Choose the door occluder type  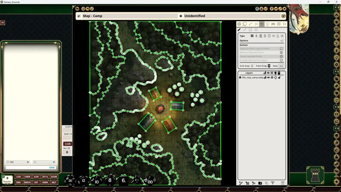261,36
